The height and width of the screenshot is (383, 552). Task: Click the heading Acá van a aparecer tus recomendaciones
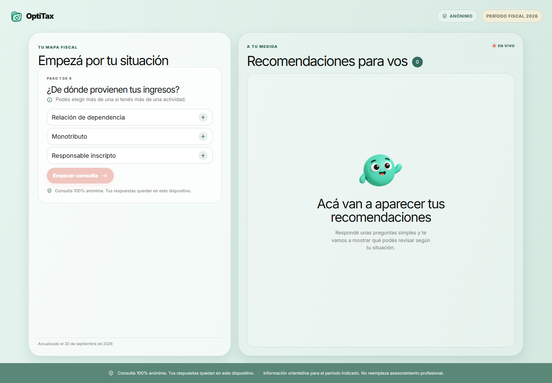tap(381, 211)
